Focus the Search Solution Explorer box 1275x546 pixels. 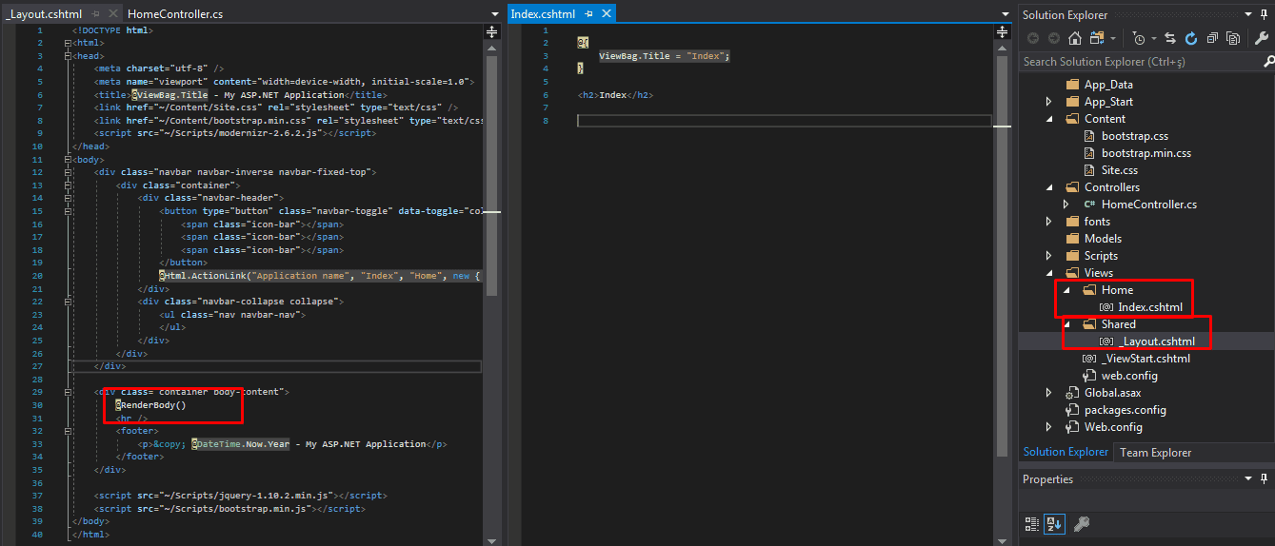click(x=1140, y=62)
